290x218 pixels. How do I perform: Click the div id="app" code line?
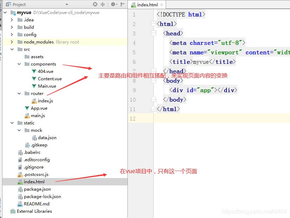(203, 90)
